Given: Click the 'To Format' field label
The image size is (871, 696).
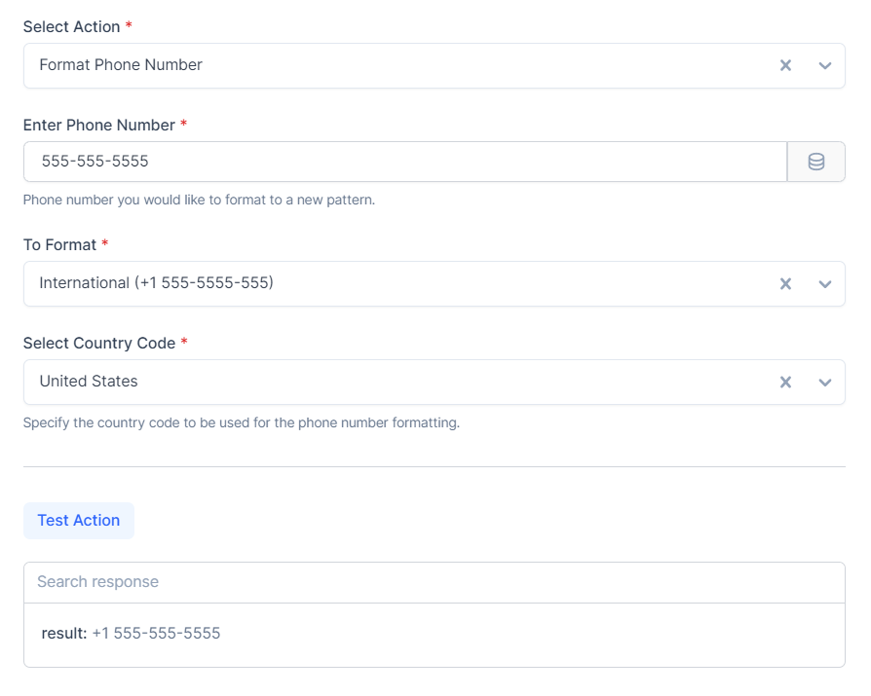Looking at the screenshot, I should (x=59, y=244).
